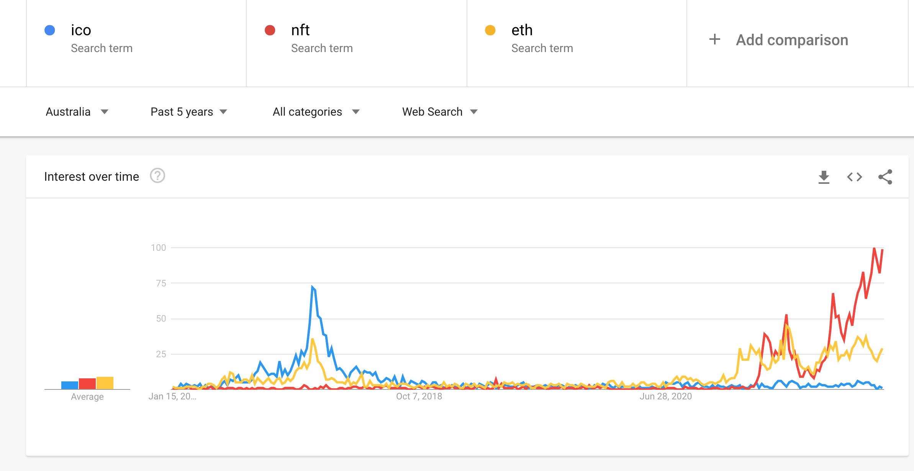Viewport: 914px width, 471px height.
Task: Click the blue ico peak on chart
Action: point(313,287)
